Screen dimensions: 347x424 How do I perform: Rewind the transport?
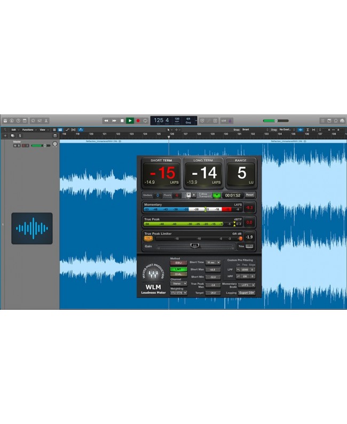click(x=106, y=121)
